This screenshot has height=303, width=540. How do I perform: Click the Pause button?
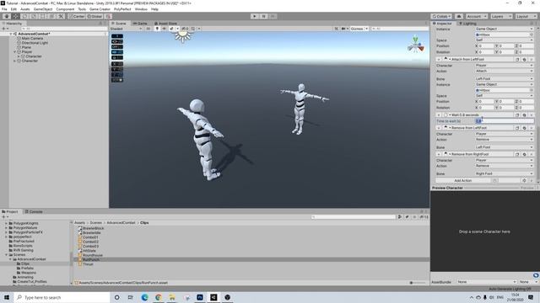[263, 16]
